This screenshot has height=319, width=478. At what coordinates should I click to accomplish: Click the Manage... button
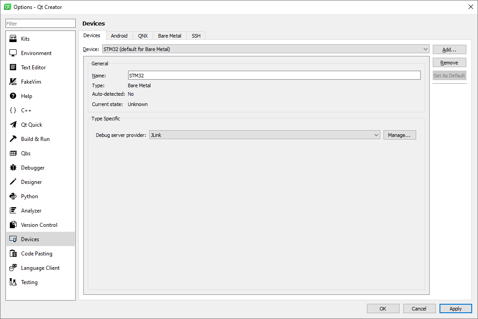[399, 135]
